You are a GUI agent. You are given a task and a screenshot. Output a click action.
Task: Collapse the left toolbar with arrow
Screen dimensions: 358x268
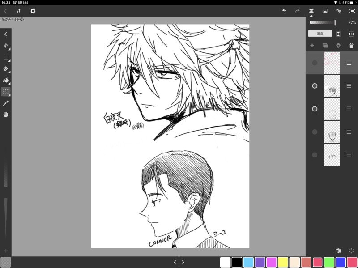click(6, 34)
